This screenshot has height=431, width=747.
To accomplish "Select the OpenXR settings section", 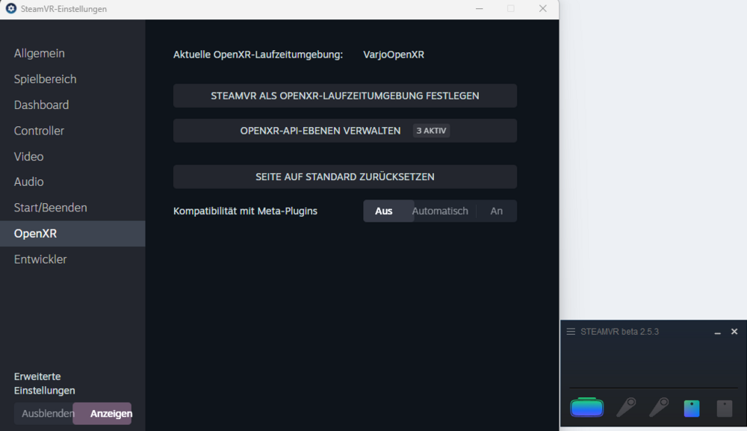I will pyautogui.click(x=72, y=233).
